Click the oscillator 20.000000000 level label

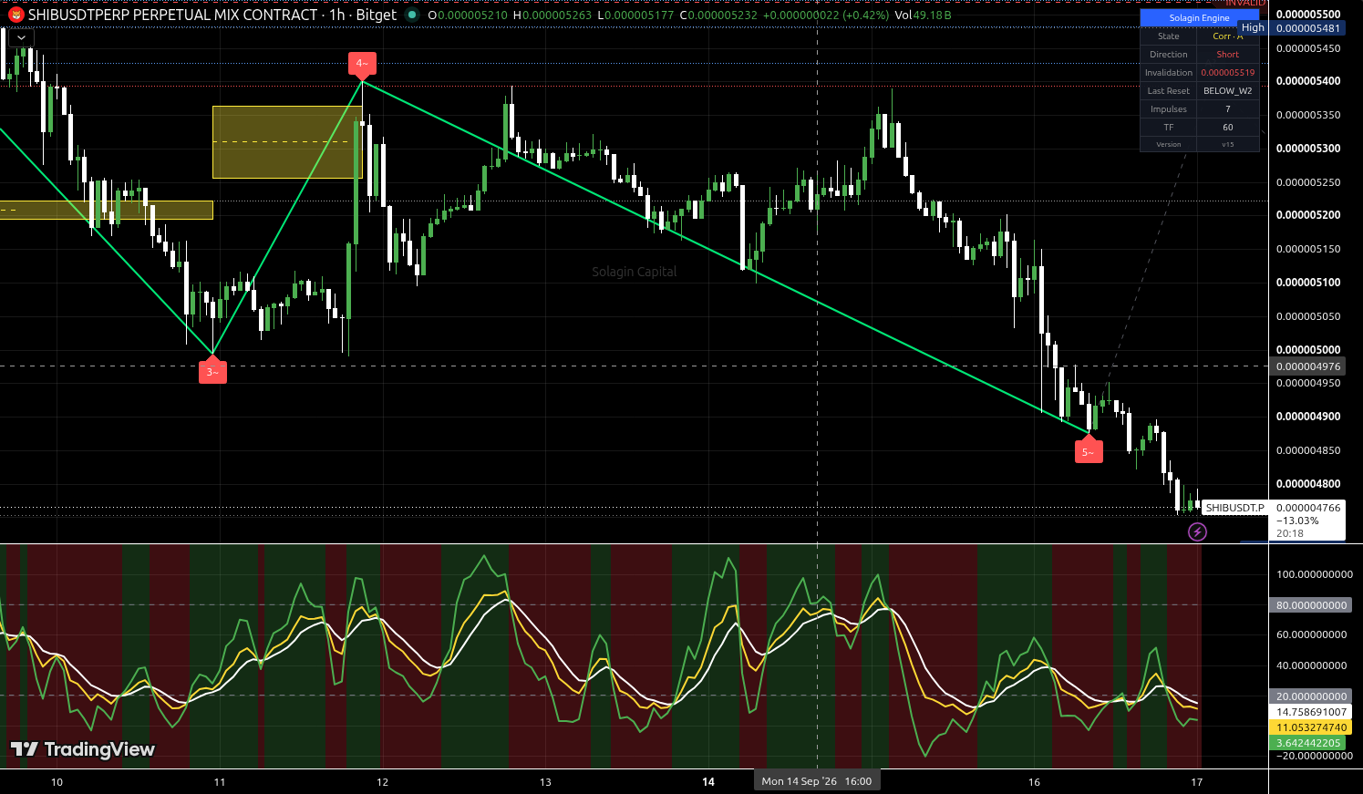tap(1311, 696)
